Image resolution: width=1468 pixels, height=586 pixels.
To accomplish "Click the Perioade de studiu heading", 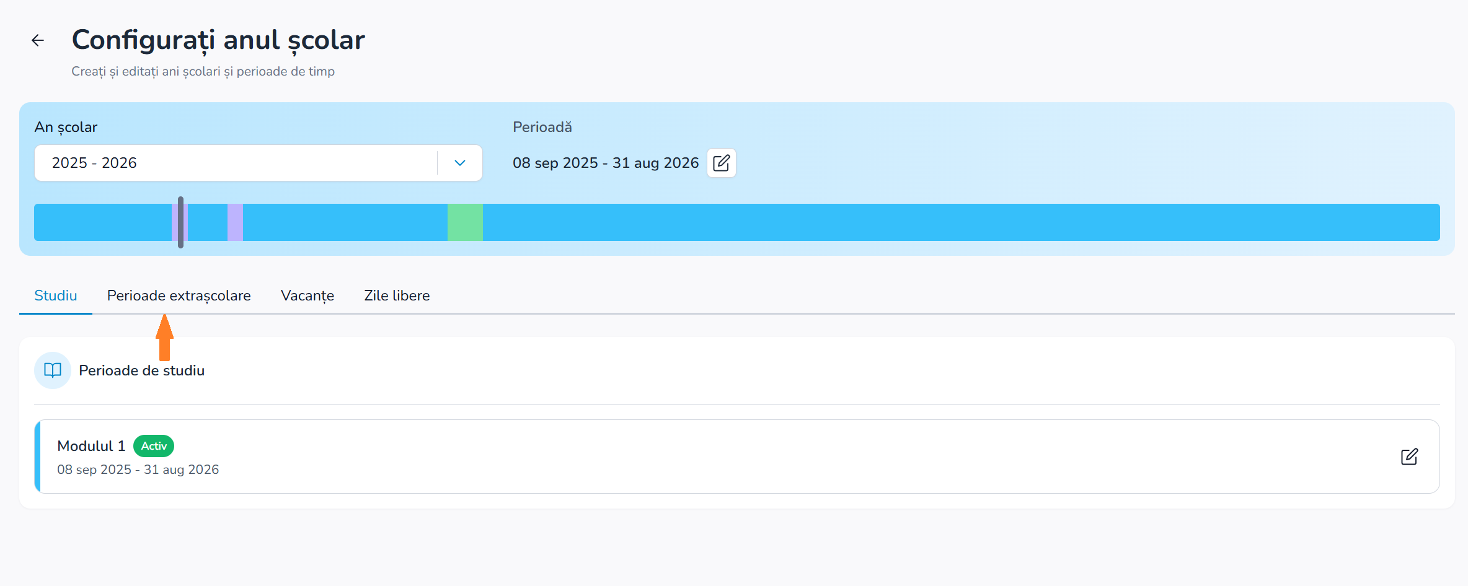I will point(141,370).
